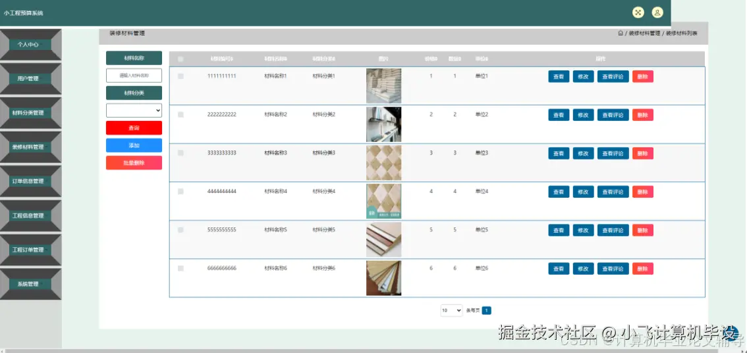Click 查看 for 材料名称6 row
747x353 pixels.
point(559,269)
